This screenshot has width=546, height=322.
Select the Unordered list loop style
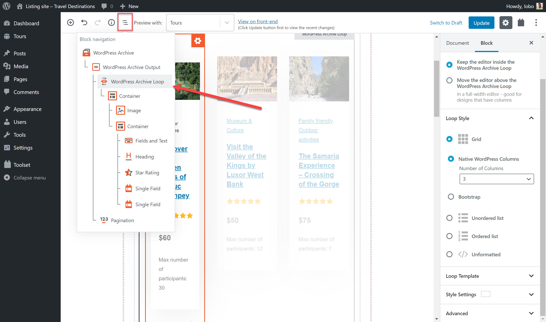pos(449,218)
